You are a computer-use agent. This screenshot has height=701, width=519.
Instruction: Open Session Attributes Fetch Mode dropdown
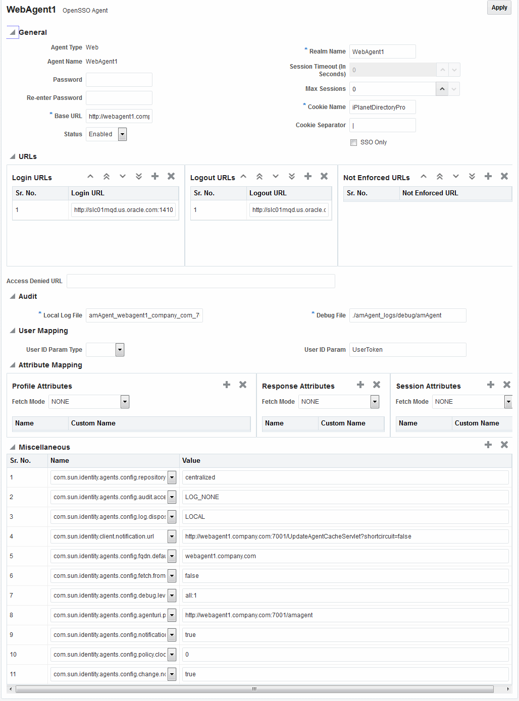[508, 402]
